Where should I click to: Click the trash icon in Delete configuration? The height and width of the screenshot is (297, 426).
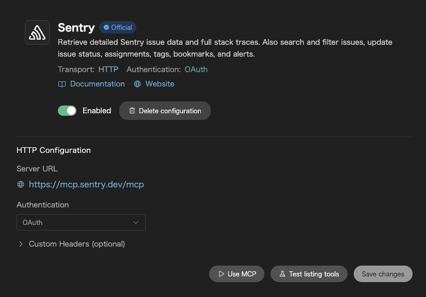point(132,111)
